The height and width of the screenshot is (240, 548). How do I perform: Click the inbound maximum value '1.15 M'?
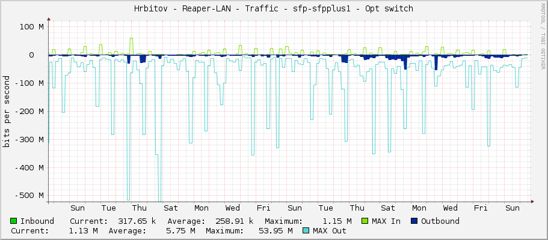tap(337, 221)
